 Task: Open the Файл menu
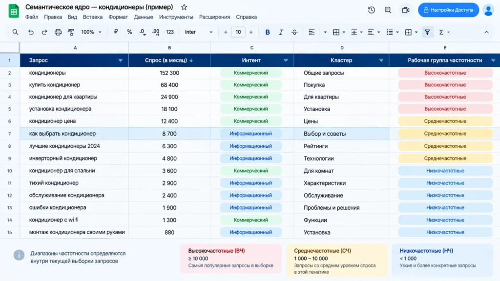32,17
